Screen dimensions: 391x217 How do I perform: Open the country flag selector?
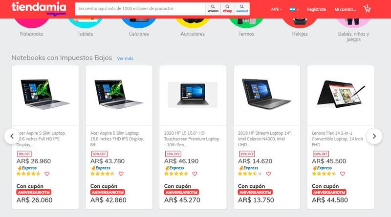(x=294, y=9)
